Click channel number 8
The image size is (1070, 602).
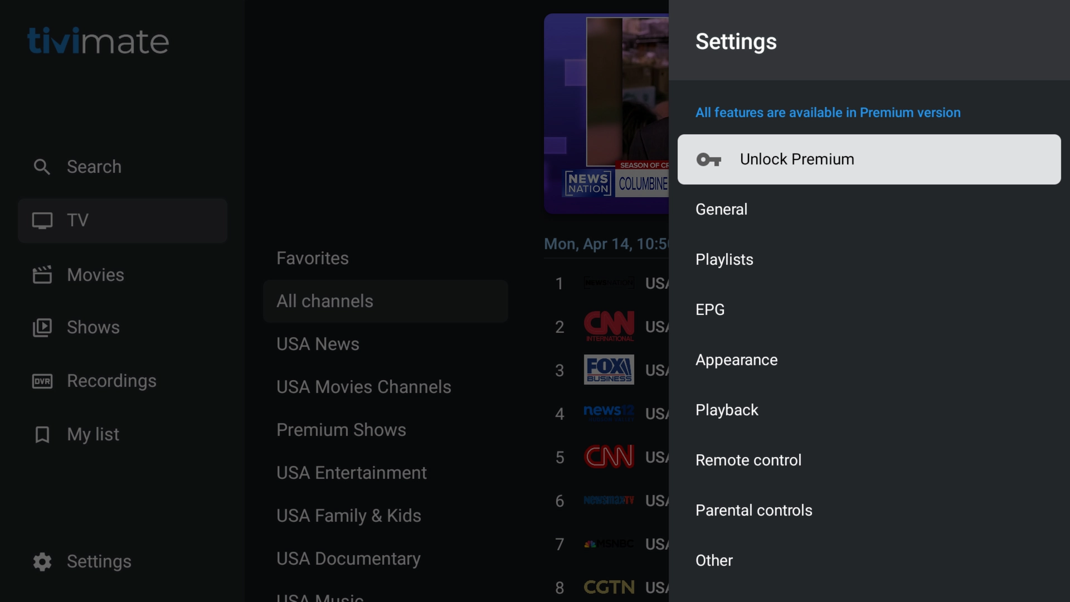[560, 588]
